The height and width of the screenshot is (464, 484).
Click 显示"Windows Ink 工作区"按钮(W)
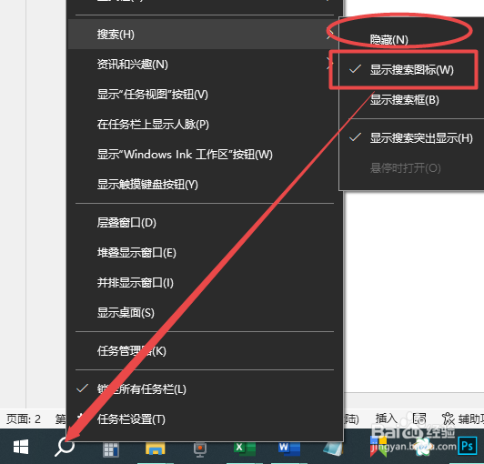point(205,155)
